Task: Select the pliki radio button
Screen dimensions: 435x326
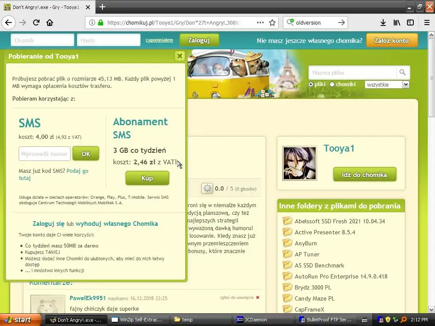Action: 311,84
